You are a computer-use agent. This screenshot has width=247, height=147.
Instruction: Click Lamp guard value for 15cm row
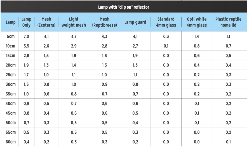tap(135, 56)
